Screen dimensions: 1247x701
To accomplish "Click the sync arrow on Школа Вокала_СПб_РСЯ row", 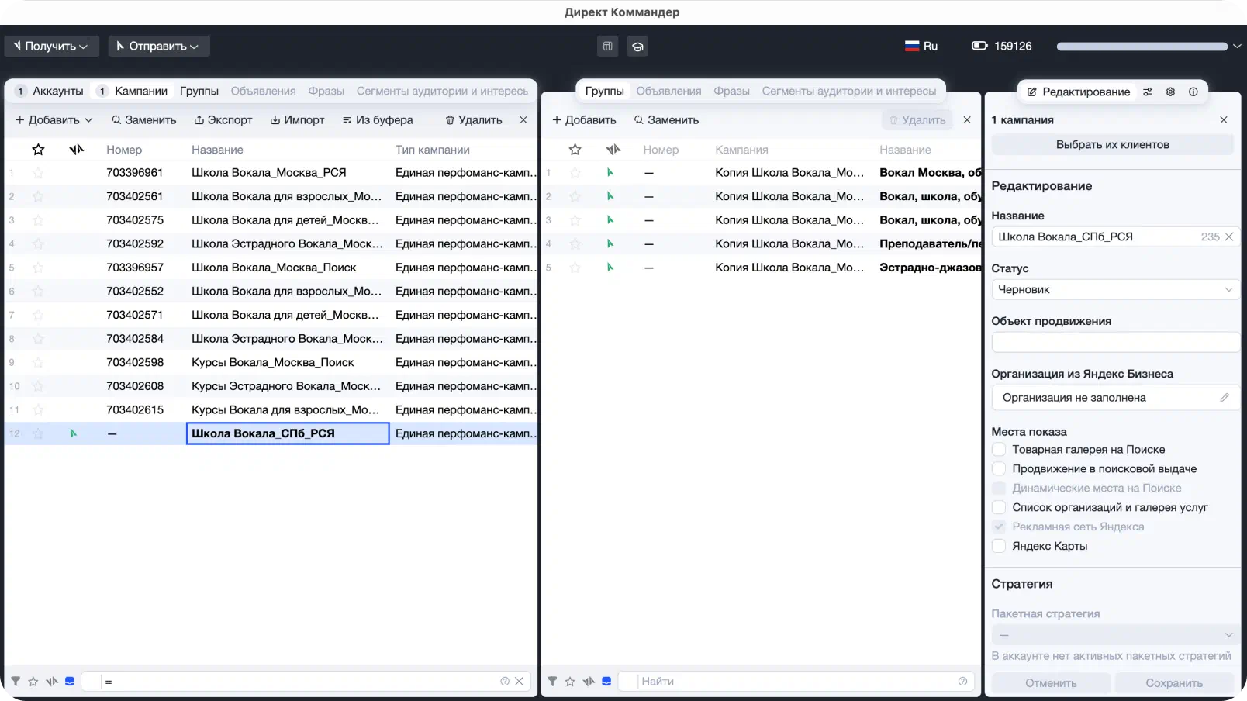I will coord(73,433).
